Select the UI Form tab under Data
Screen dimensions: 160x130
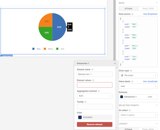click(128, 9)
